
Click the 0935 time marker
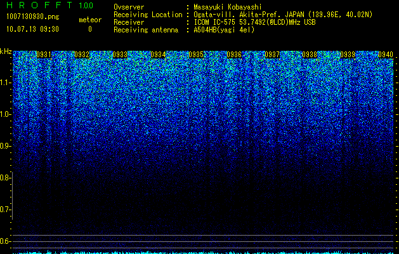[196, 55]
